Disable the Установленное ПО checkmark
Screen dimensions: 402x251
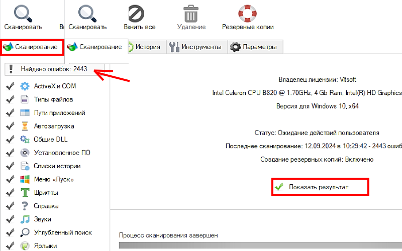[x=10, y=153]
